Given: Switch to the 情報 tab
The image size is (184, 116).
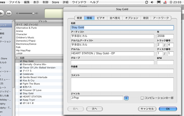Looking at the screenshot, I should point(89,18).
